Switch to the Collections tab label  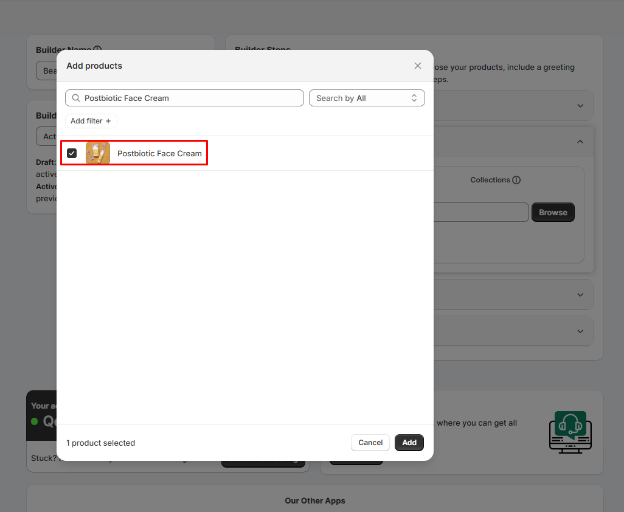point(490,180)
